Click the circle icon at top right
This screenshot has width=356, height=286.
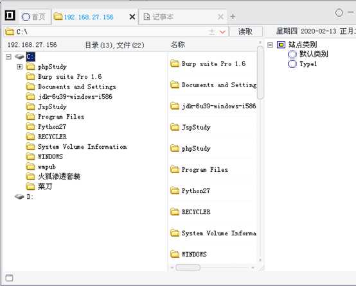(x=339, y=13)
